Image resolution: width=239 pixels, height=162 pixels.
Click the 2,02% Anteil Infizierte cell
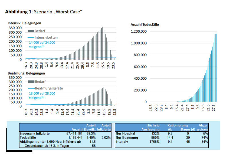(106, 138)
